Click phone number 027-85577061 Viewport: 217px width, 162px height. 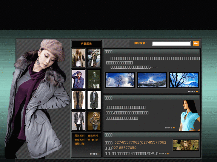(127, 142)
